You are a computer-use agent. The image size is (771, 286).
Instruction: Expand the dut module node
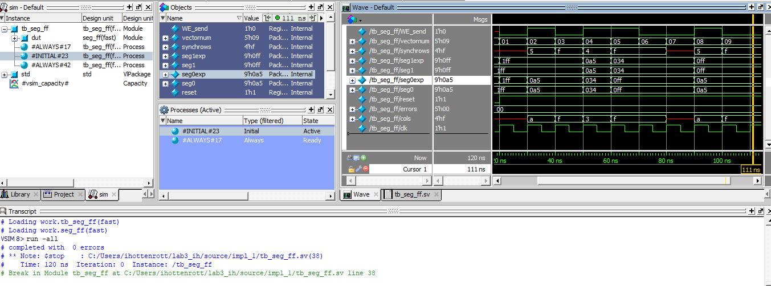click(x=14, y=38)
